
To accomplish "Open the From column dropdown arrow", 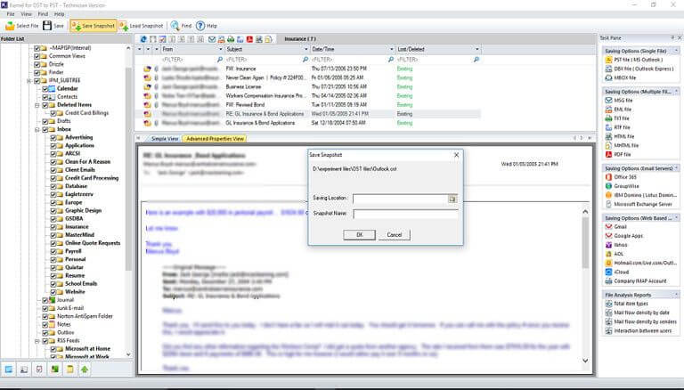I will coord(220,49).
